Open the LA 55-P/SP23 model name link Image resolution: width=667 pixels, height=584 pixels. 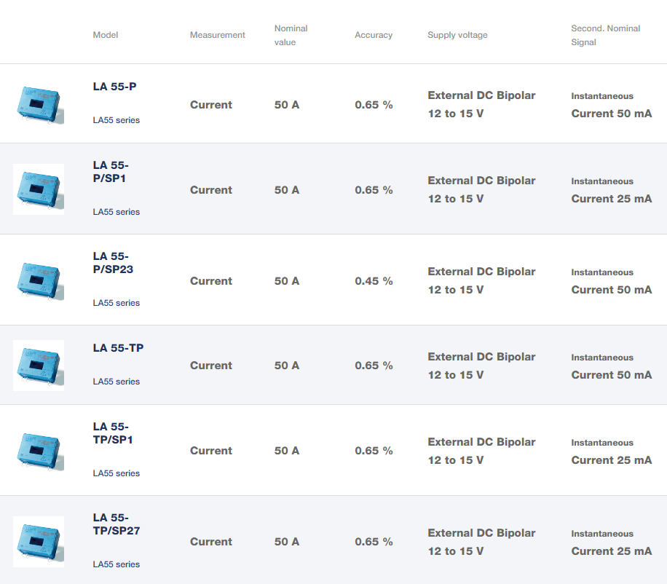[113, 263]
